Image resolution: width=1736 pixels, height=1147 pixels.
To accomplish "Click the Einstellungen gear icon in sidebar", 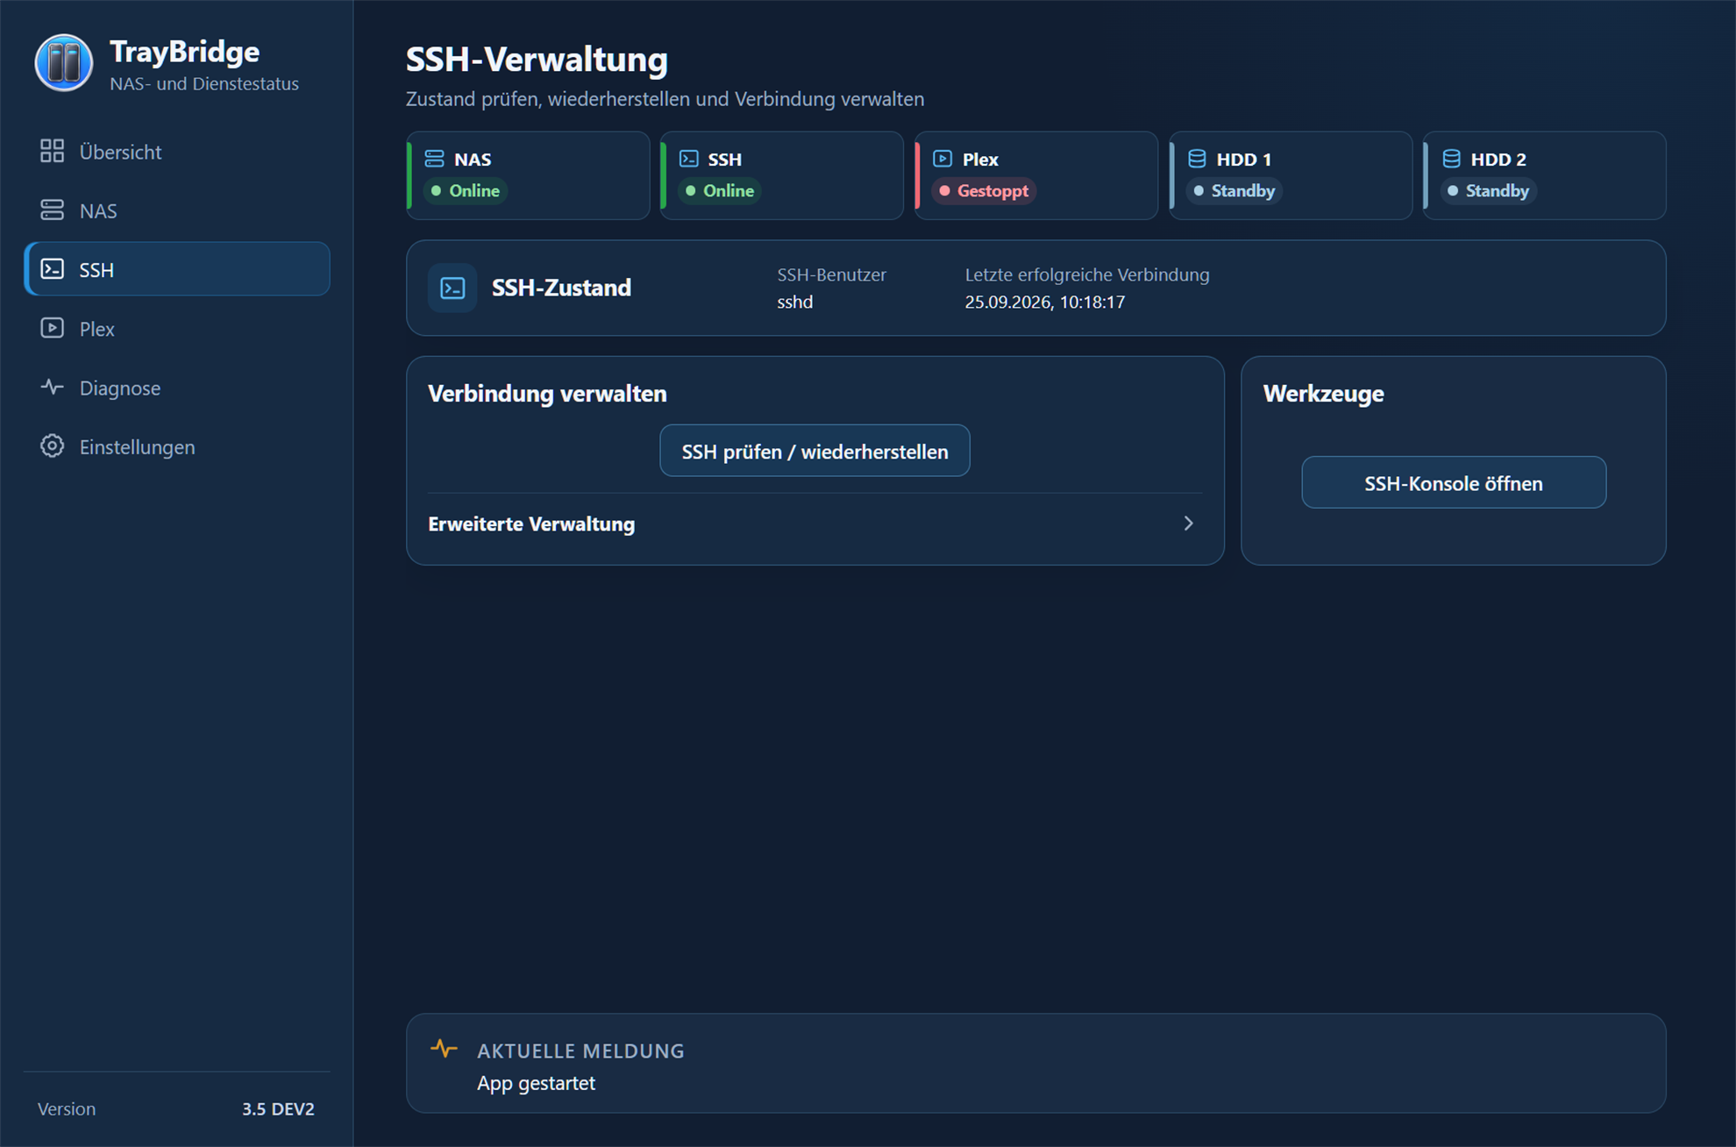I will point(52,445).
